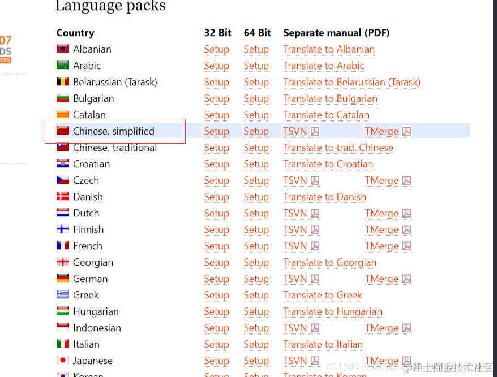Click the Catalan flag icon
Viewport: 497px width, 377px height.
click(63, 114)
